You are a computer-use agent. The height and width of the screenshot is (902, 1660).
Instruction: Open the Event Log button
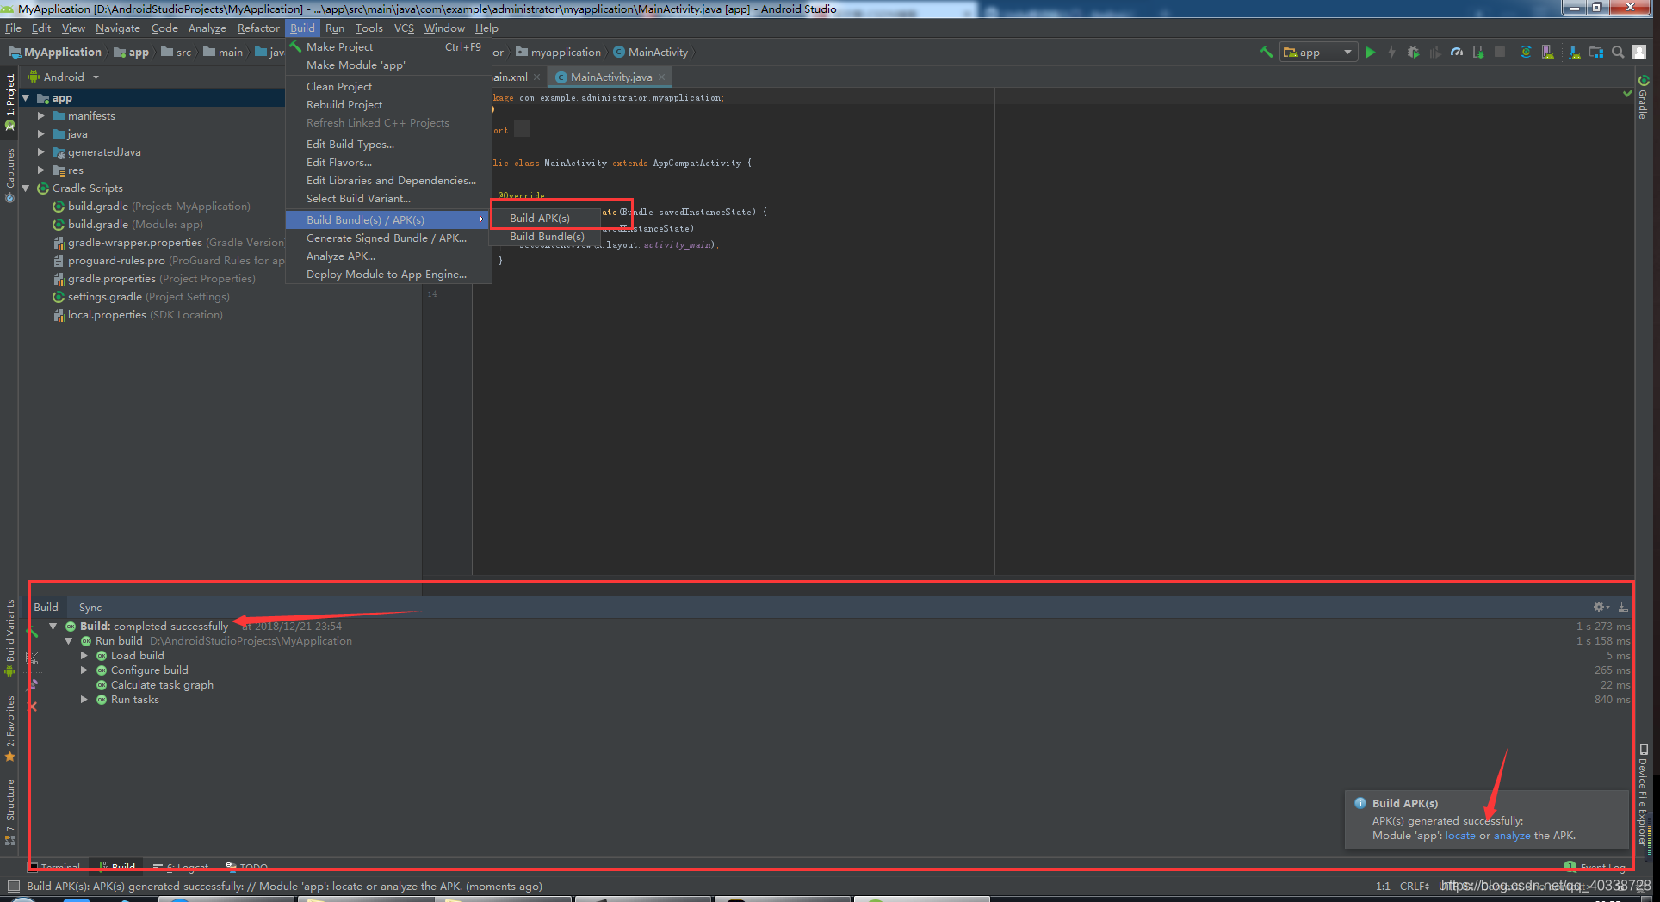(x=1595, y=865)
